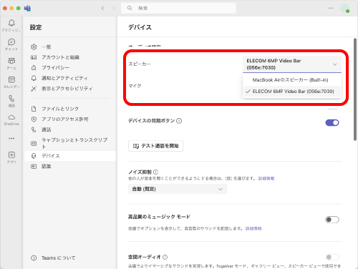
Task: Open the profile avatar menu
Action: click(344, 8)
